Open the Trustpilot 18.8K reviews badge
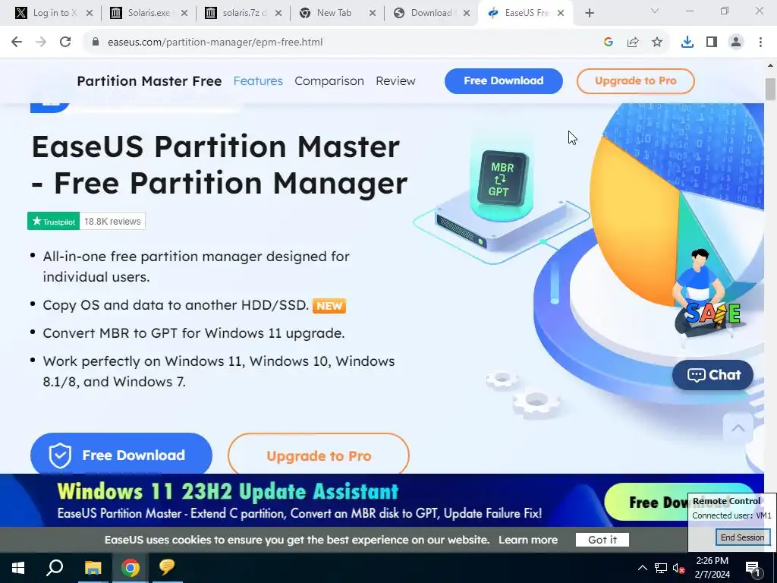777x583 pixels. (87, 221)
